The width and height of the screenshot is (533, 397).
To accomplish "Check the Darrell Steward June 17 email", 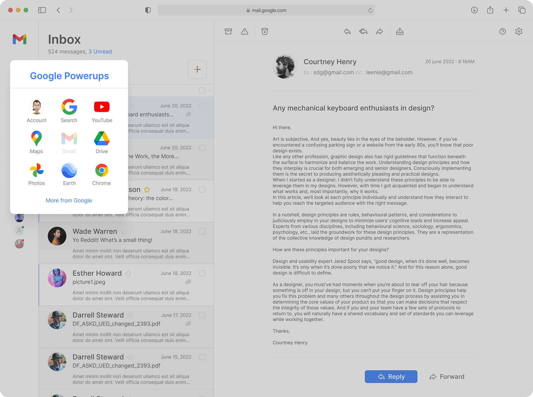I will [x=202, y=315].
